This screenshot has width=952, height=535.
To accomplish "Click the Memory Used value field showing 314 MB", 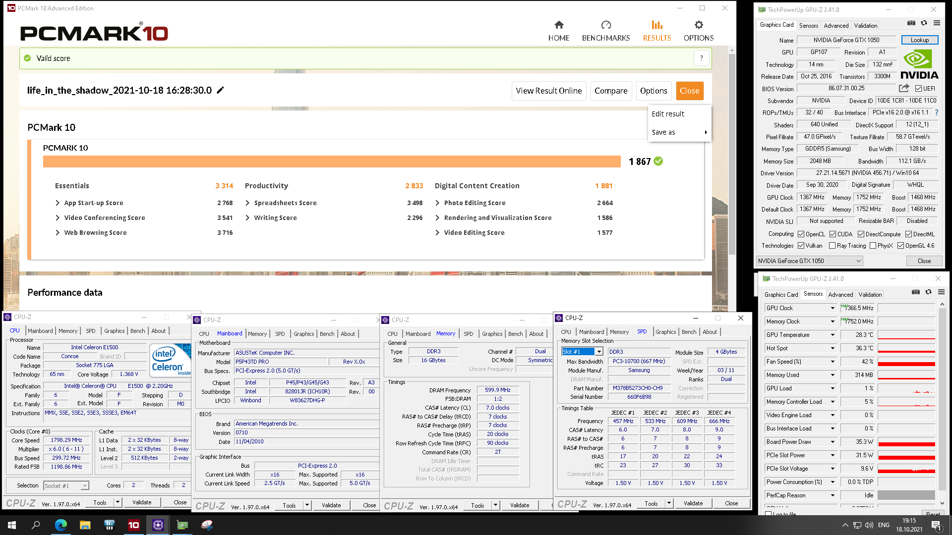I will point(857,375).
